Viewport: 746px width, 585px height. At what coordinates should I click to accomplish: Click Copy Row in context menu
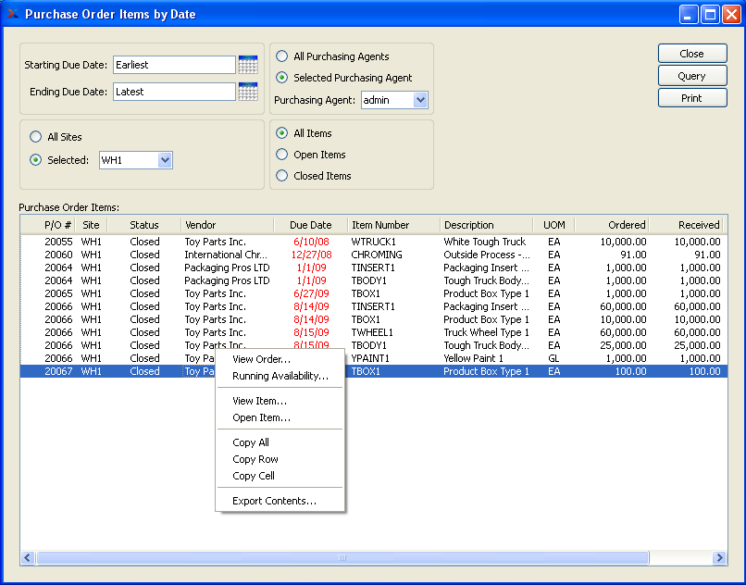pyautogui.click(x=255, y=459)
